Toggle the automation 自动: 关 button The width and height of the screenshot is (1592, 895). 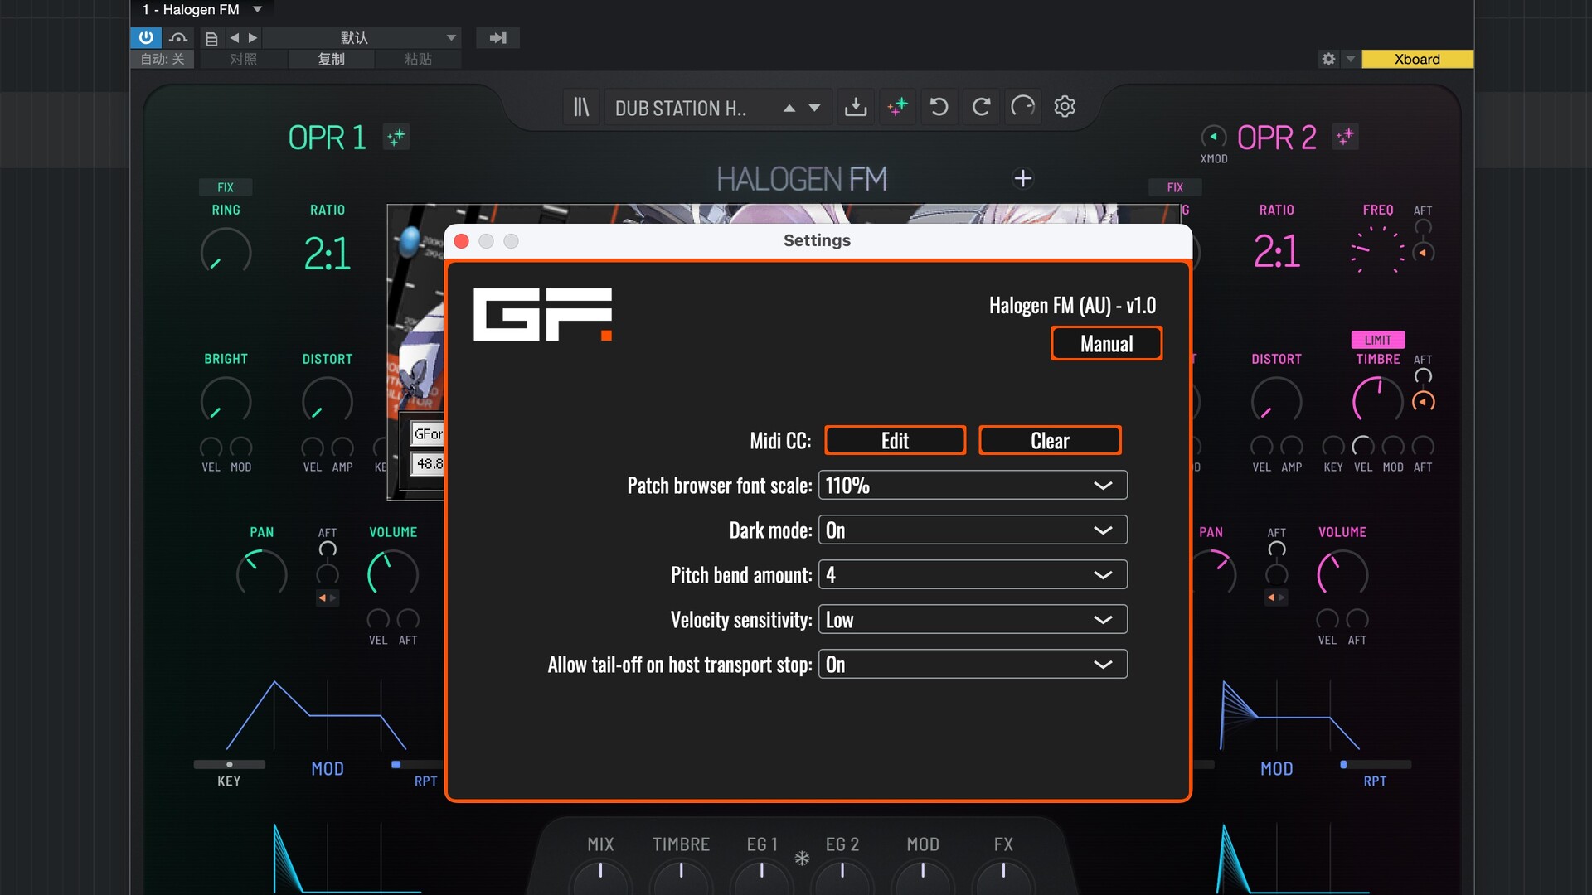(163, 59)
